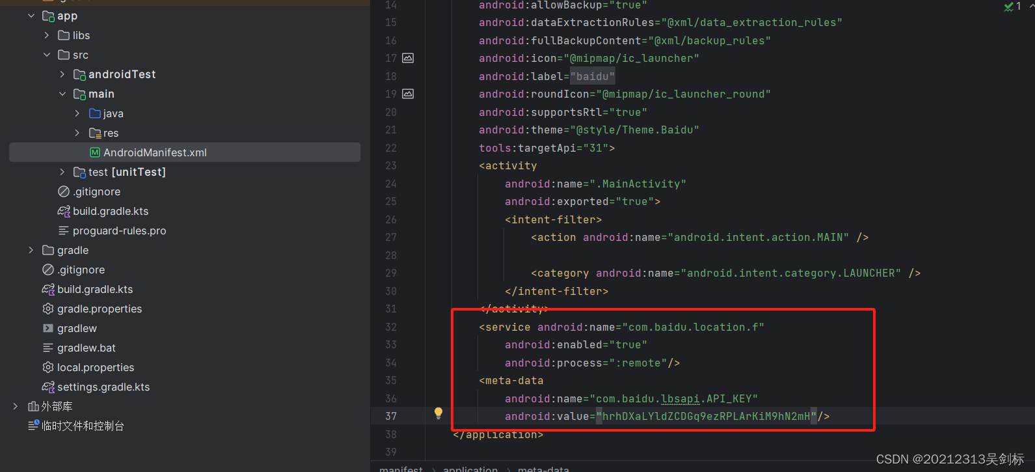Click the gradle.properties gear icon
The image size is (1035, 472).
[48, 309]
